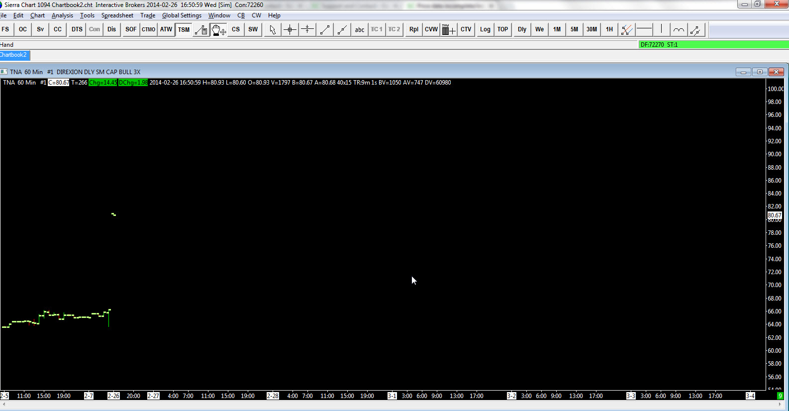Click the ATW toolbar button
789x411 pixels.
tap(166, 29)
